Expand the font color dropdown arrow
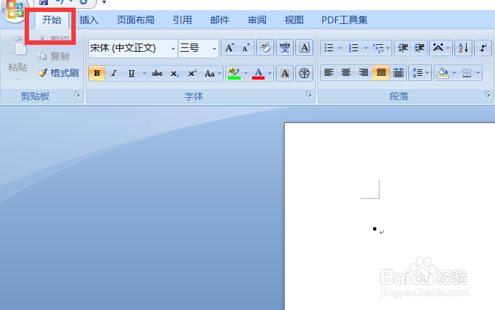 270,73
